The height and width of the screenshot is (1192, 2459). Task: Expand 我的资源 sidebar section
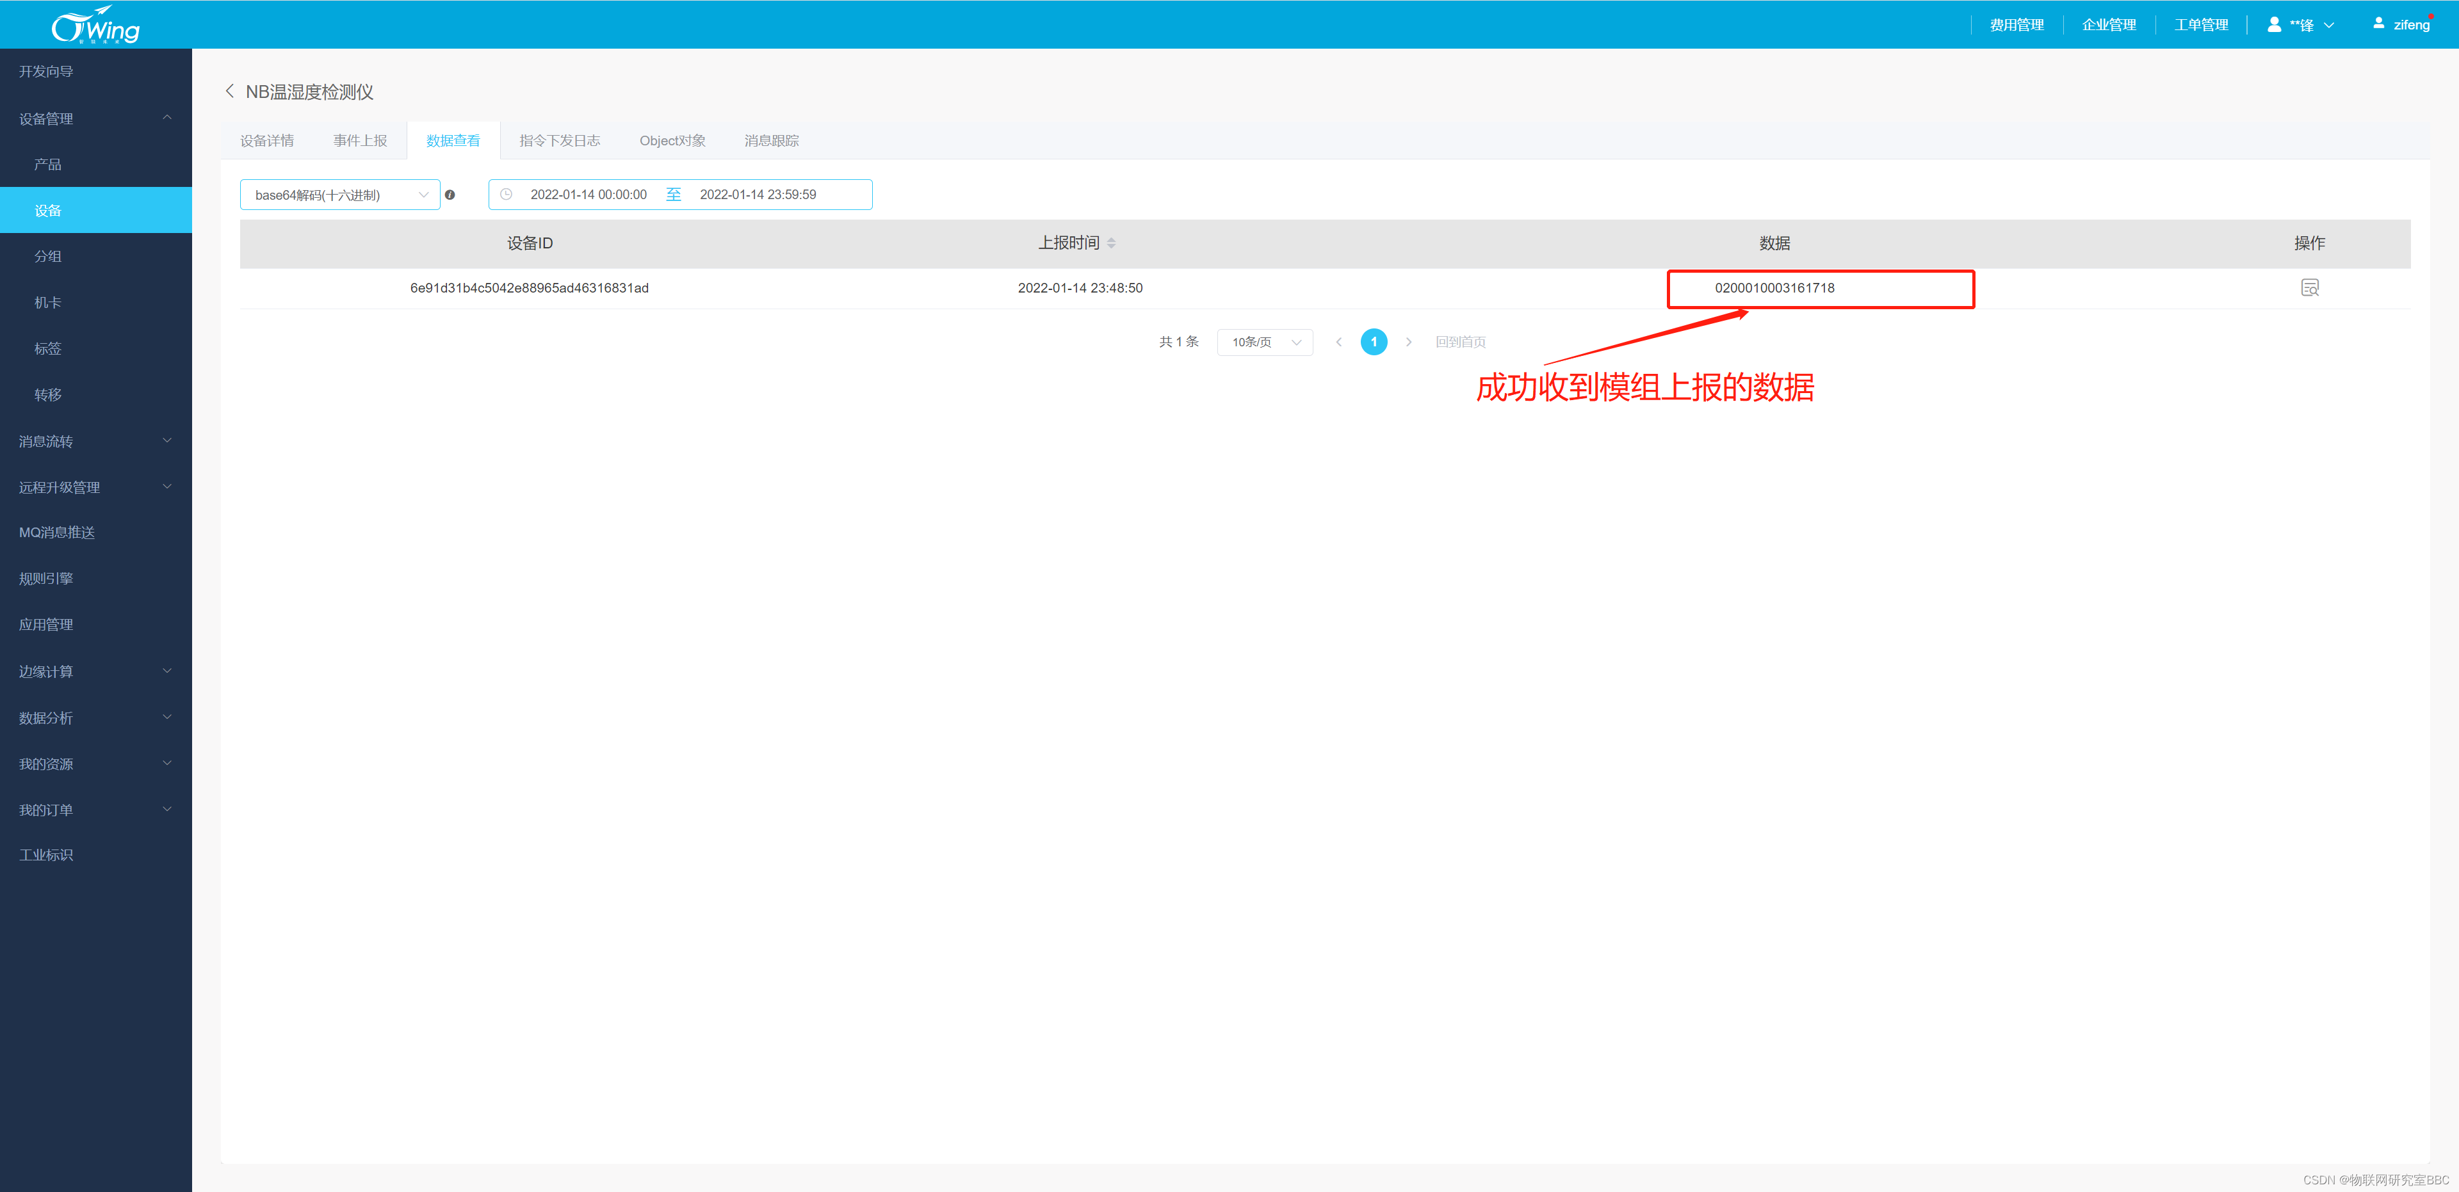point(95,764)
